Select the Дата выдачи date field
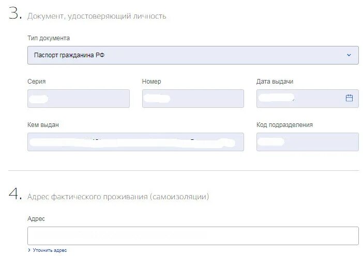 [x=300, y=99]
